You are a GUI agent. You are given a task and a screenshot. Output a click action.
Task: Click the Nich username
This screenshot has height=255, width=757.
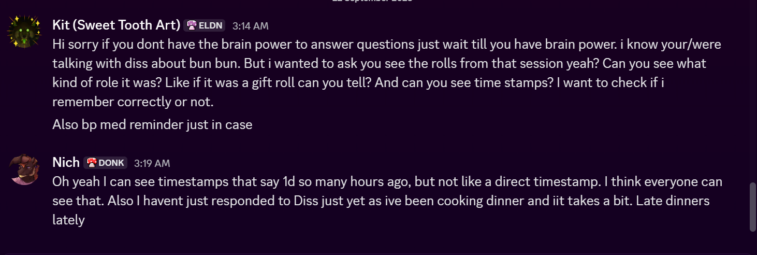pos(66,162)
